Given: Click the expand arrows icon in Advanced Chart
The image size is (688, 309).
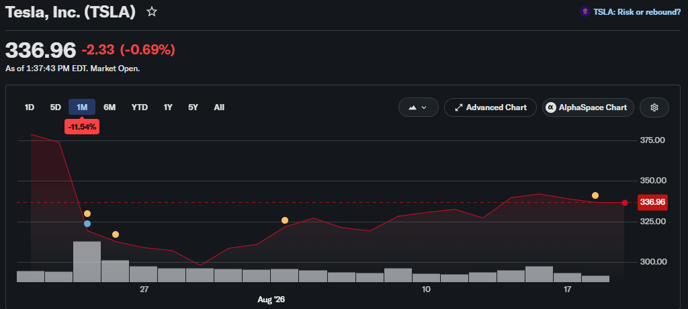Looking at the screenshot, I should [x=458, y=107].
